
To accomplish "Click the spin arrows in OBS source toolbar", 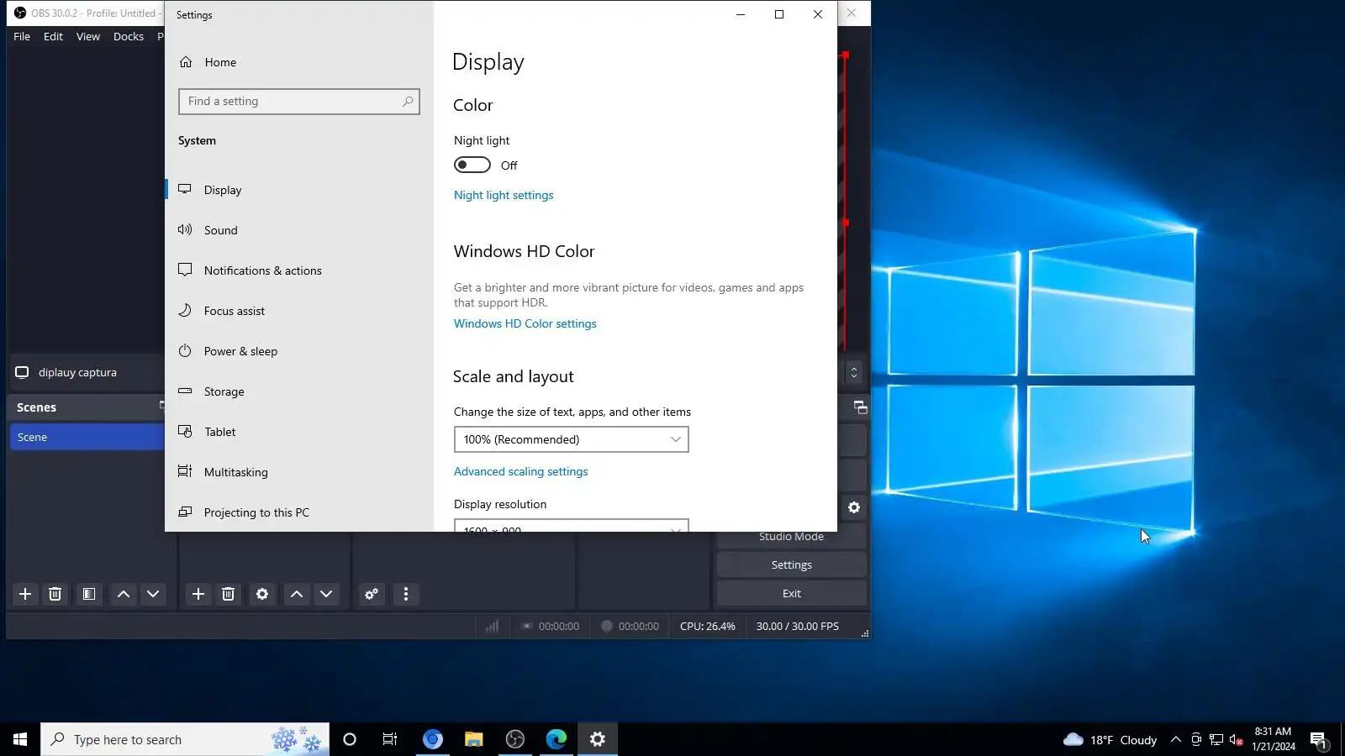I will tap(854, 372).
